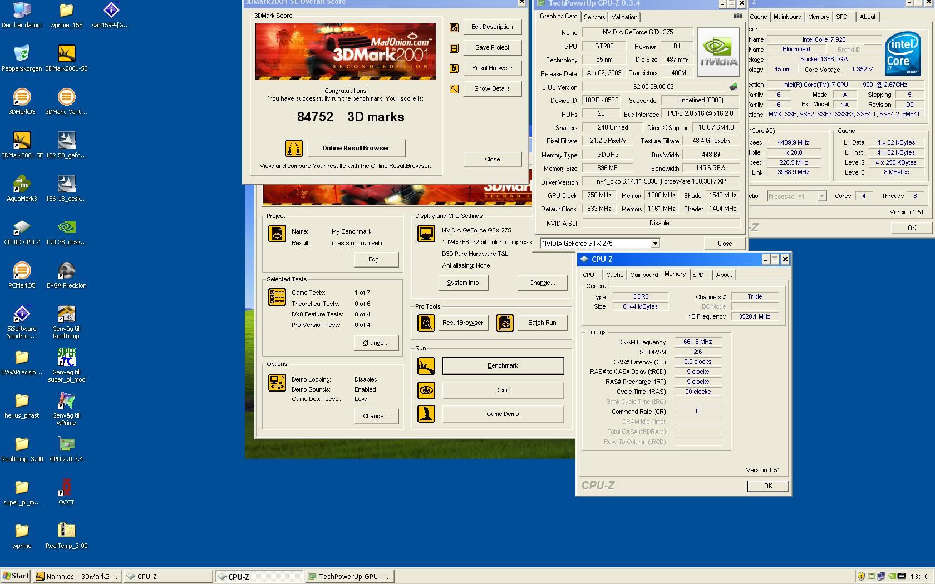Click the Close button in GPU-Z
Screen dimensions: 935x584
tap(725, 244)
